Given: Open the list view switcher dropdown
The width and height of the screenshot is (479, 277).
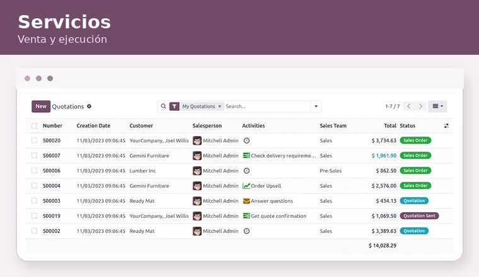Looking at the screenshot, I should (x=437, y=106).
